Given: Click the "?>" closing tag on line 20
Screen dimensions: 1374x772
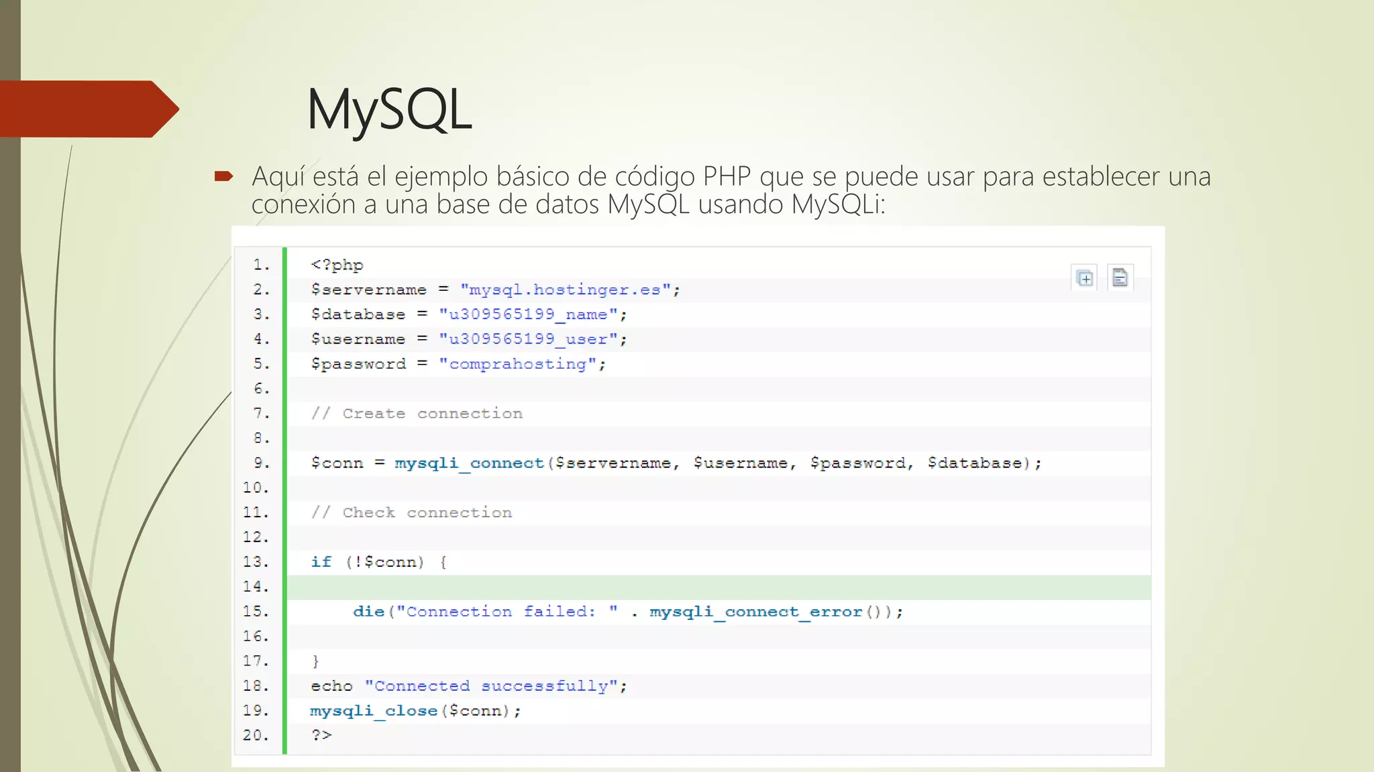Looking at the screenshot, I should click(321, 735).
